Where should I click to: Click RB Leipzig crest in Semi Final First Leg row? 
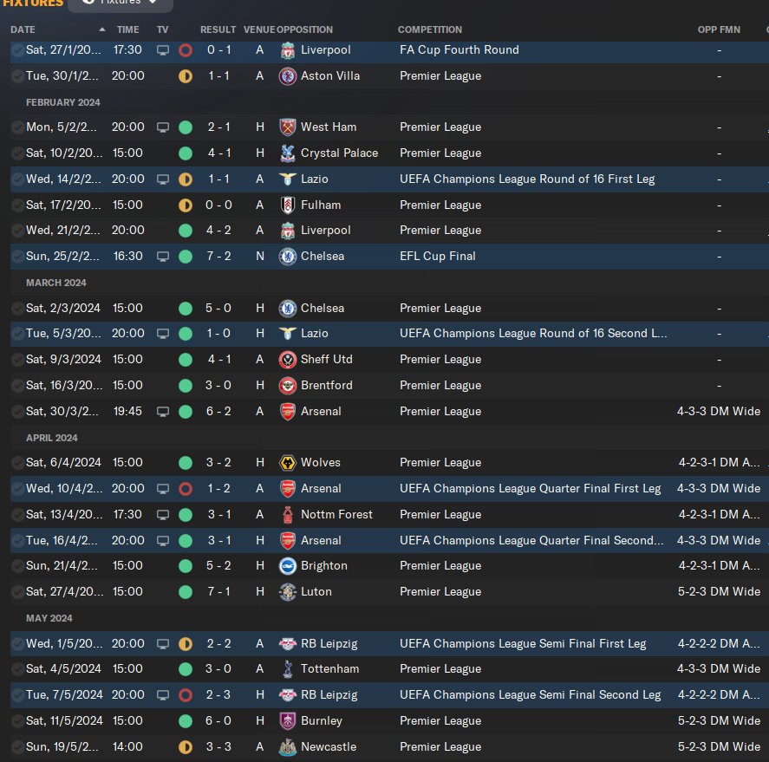tap(288, 644)
